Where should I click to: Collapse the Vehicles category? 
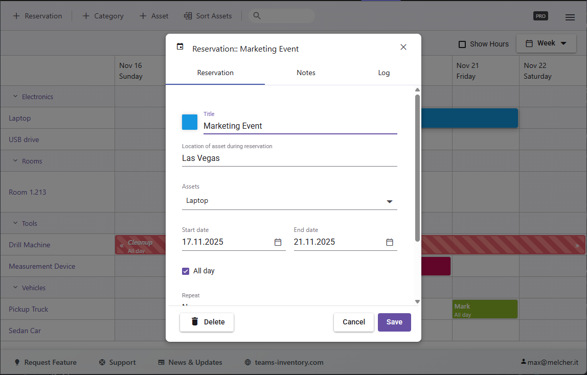pos(15,288)
